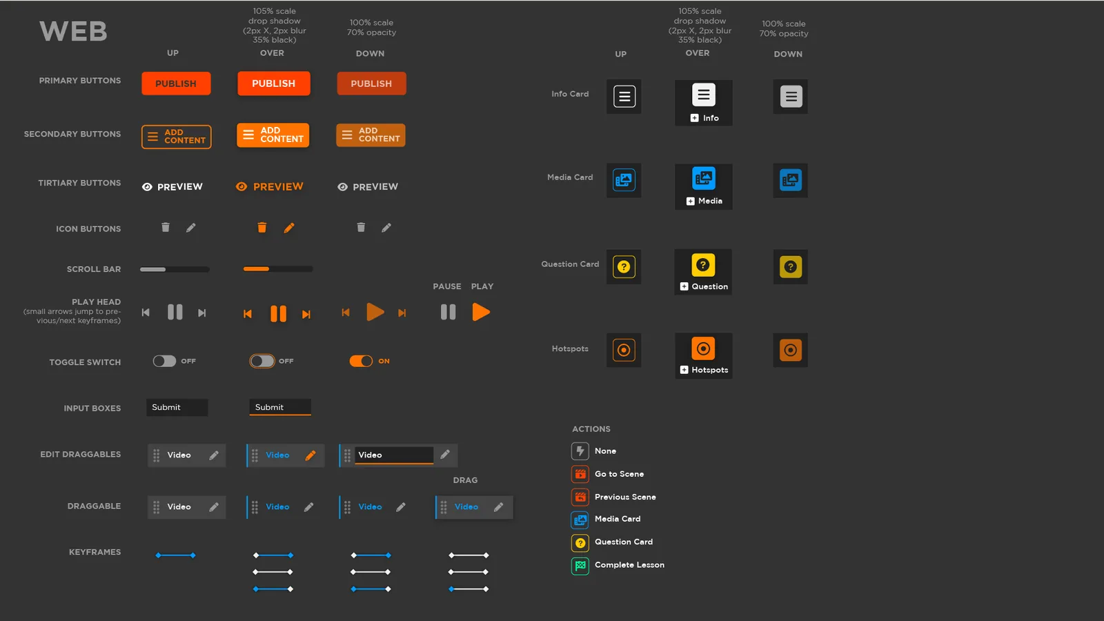Click the white previous keyframe arrow

pos(146,313)
